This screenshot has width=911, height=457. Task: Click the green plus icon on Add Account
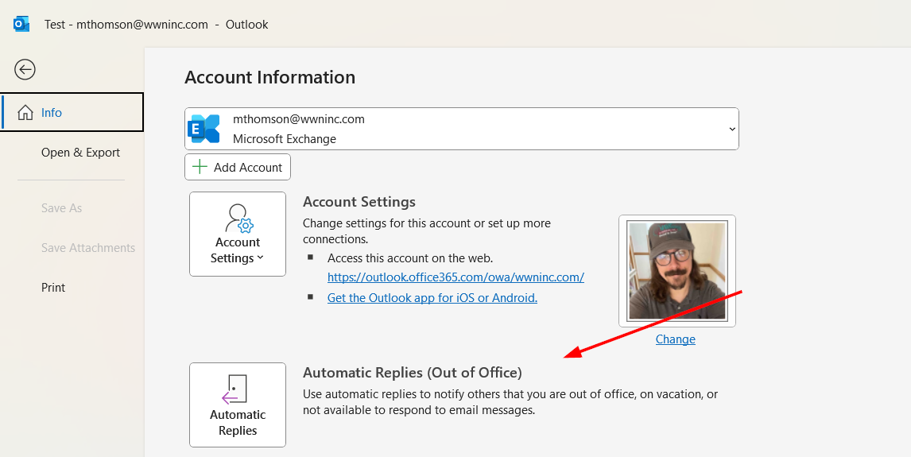point(200,167)
